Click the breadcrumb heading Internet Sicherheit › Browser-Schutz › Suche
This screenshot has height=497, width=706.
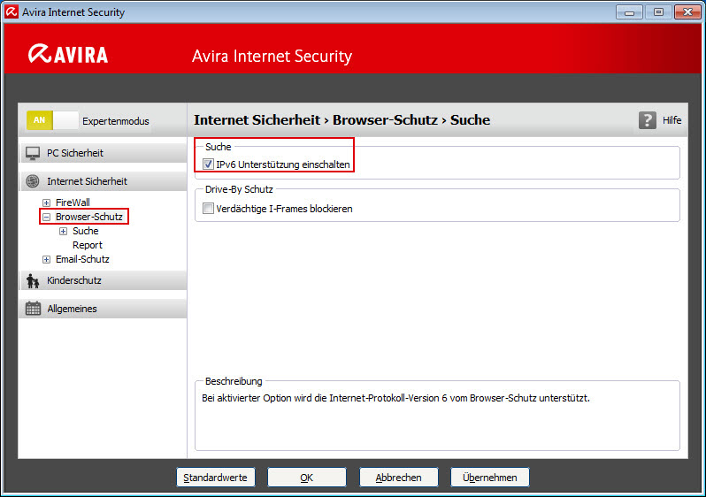[342, 120]
